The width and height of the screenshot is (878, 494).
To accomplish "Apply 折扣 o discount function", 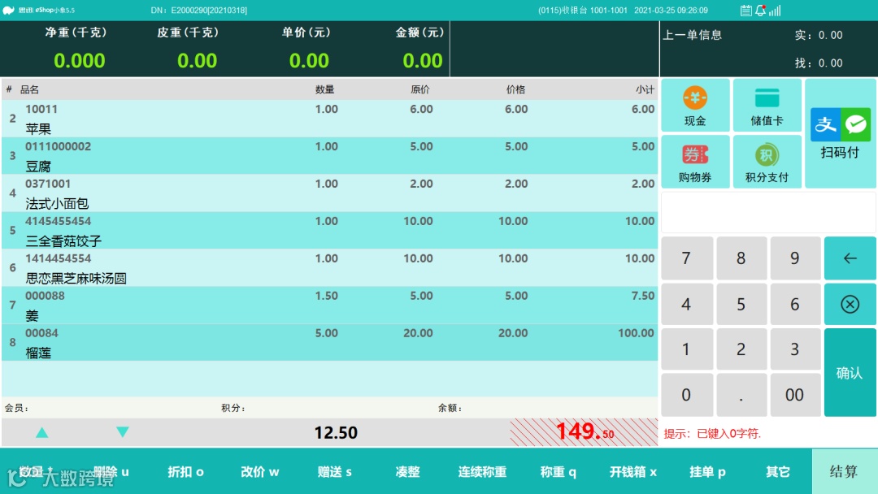I will [186, 471].
